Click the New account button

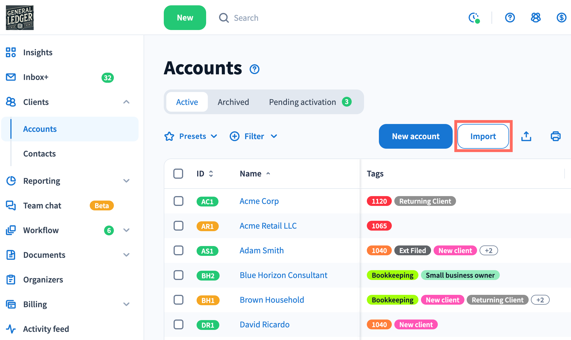click(415, 136)
